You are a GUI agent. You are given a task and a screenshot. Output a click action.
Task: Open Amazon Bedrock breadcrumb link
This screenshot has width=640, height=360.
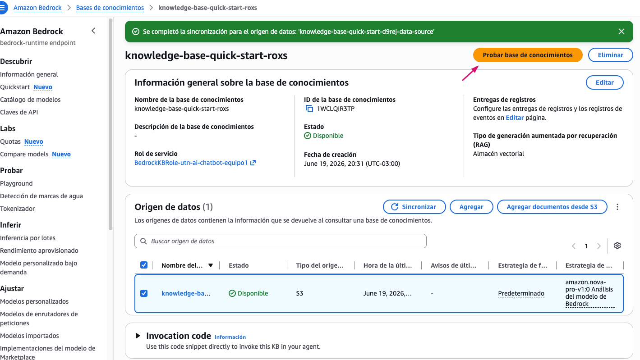[38, 8]
